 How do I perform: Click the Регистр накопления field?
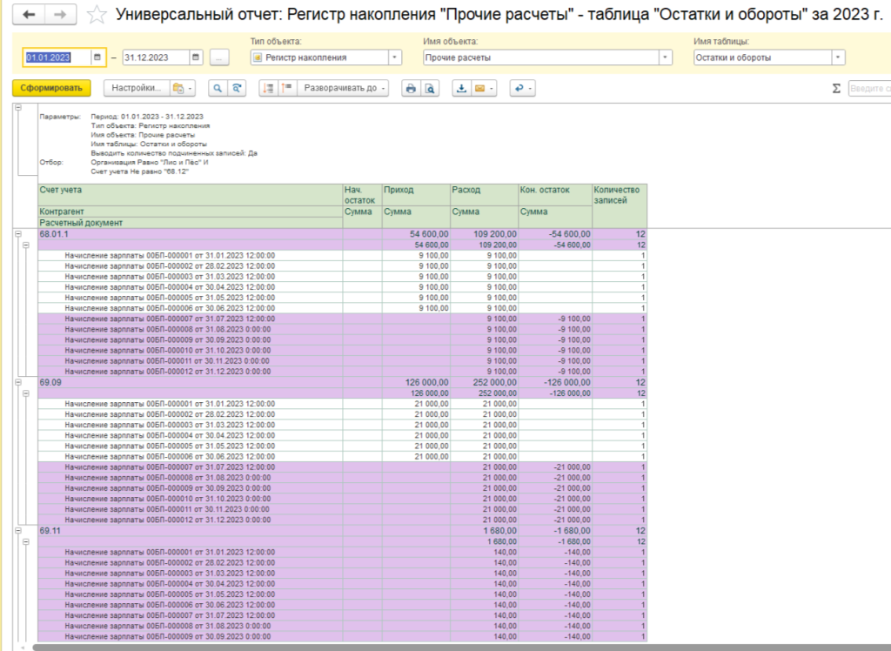point(319,57)
